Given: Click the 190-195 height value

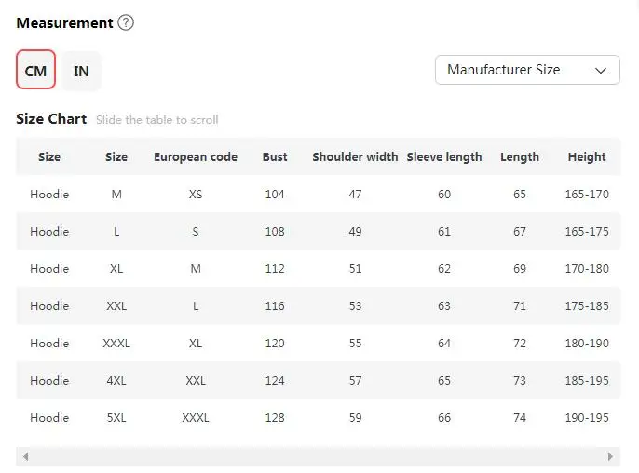Looking at the screenshot, I should click(587, 418).
